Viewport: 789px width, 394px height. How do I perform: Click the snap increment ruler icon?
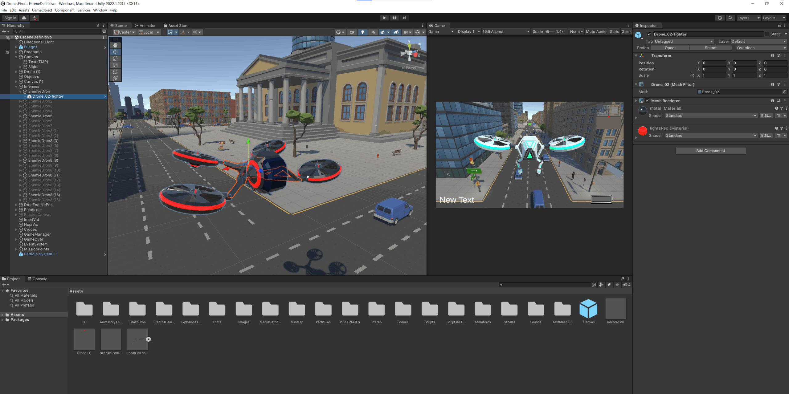[195, 32]
